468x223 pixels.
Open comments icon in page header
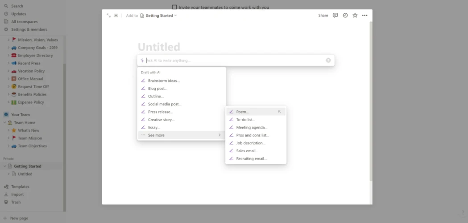pyautogui.click(x=335, y=16)
